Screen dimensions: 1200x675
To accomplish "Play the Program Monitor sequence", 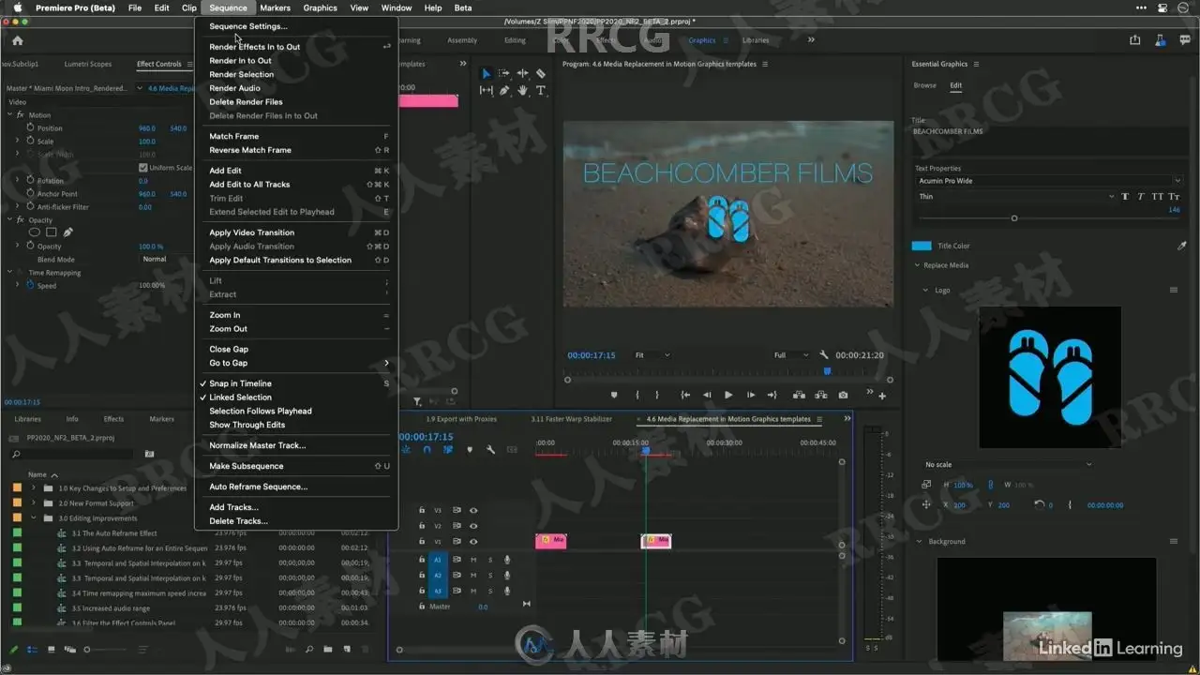I will pos(728,395).
